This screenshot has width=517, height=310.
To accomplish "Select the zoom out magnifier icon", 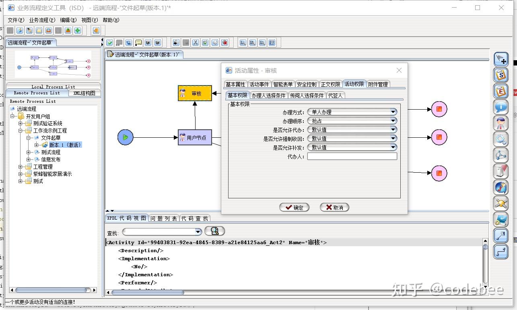I will pos(263,43).
